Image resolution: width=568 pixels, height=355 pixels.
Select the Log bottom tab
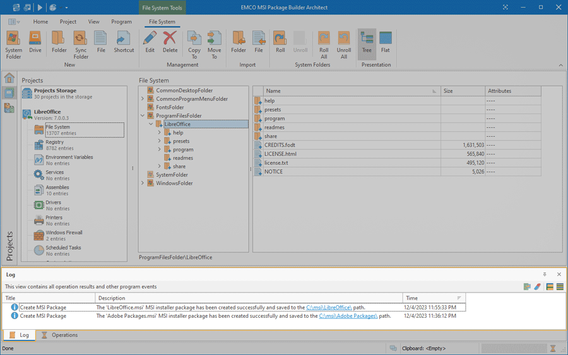(19, 335)
